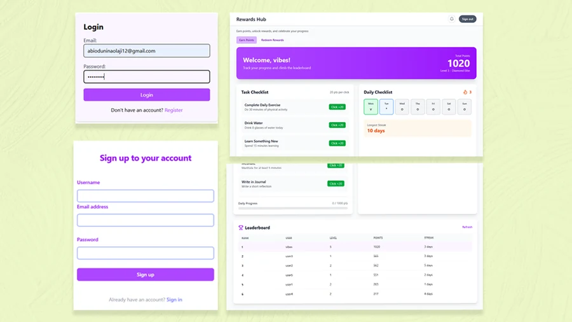Check the Mon box in Daily Checklist
Screen dimensions: 572x322
371,107
